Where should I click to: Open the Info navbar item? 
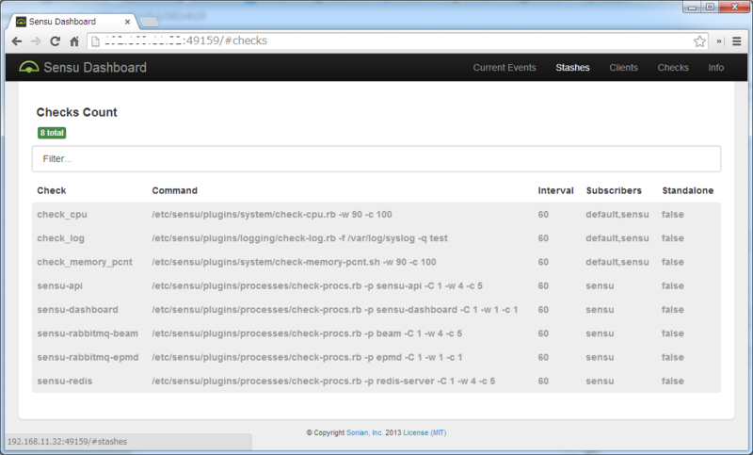pyautogui.click(x=715, y=68)
